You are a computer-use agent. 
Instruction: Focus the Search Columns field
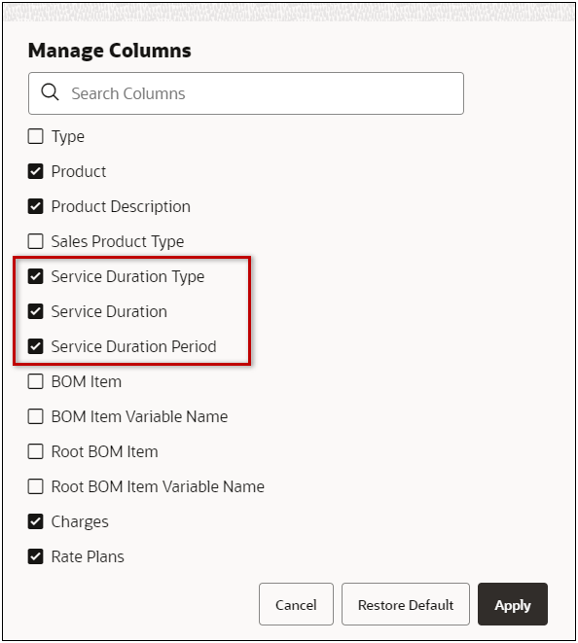click(246, 93)
